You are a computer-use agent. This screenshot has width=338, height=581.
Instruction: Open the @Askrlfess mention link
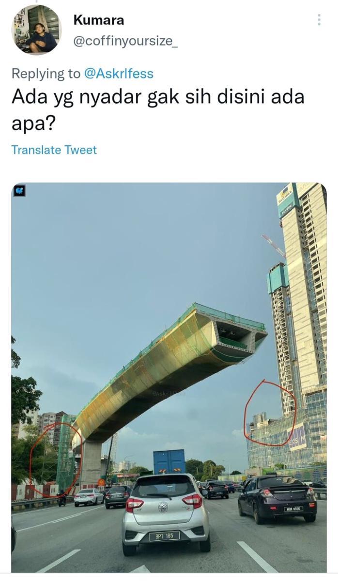119,74
